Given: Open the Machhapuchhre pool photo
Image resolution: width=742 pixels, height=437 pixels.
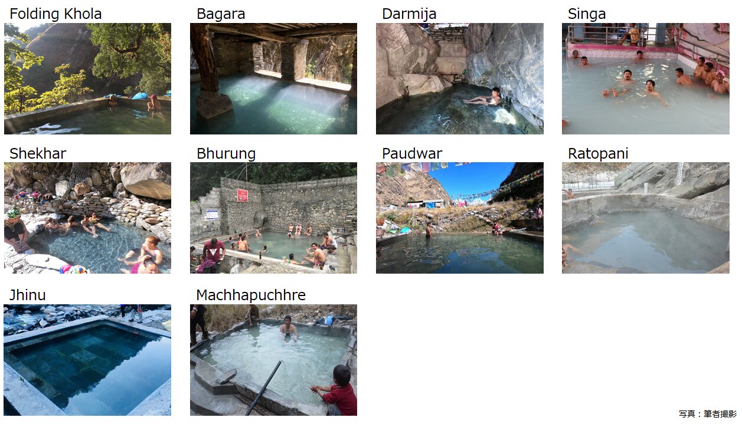Looking at the screenshot, I should (273, 360).
